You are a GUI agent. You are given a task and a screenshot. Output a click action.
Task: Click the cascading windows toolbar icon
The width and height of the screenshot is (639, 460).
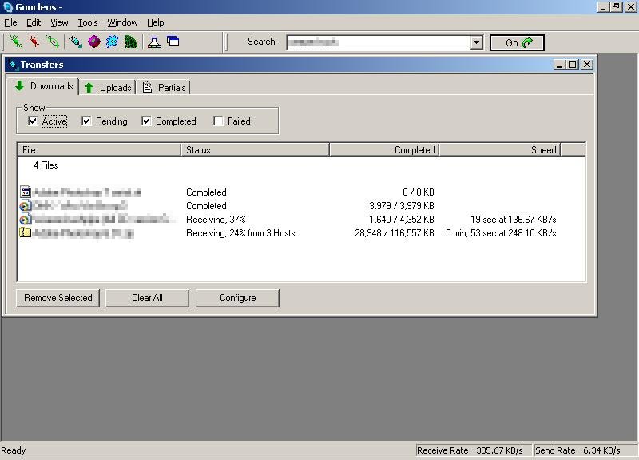click(x=173, y=42)
